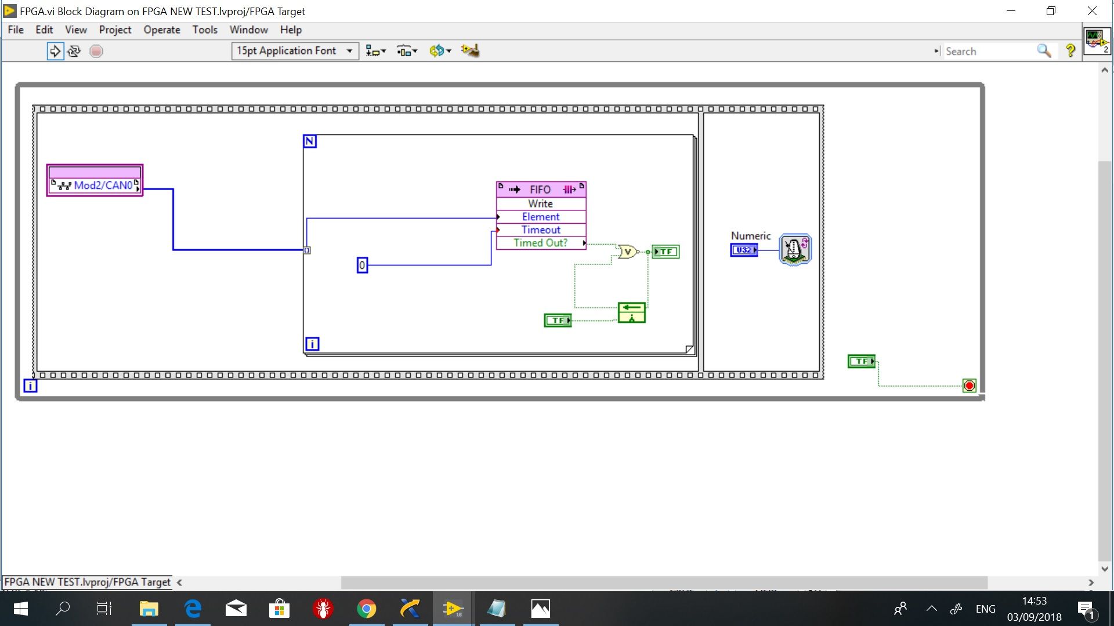This screenshot has width=1114, height=626.
Task: Select the TF terminal wired to loop stop
Action: click(862, 361)
